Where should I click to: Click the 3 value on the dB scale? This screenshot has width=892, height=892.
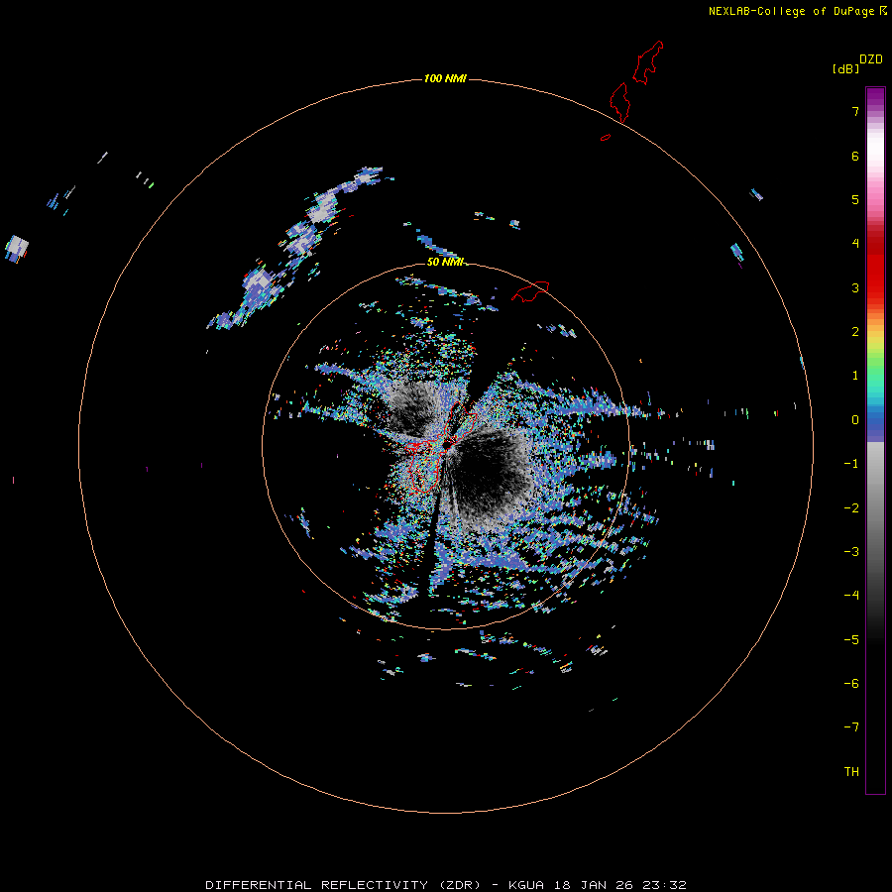tap(855, 287)
